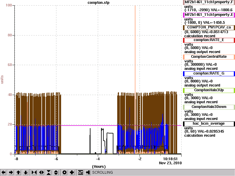Click the wave graph icon in toolbar
The image size is (235, 176).
80,172
